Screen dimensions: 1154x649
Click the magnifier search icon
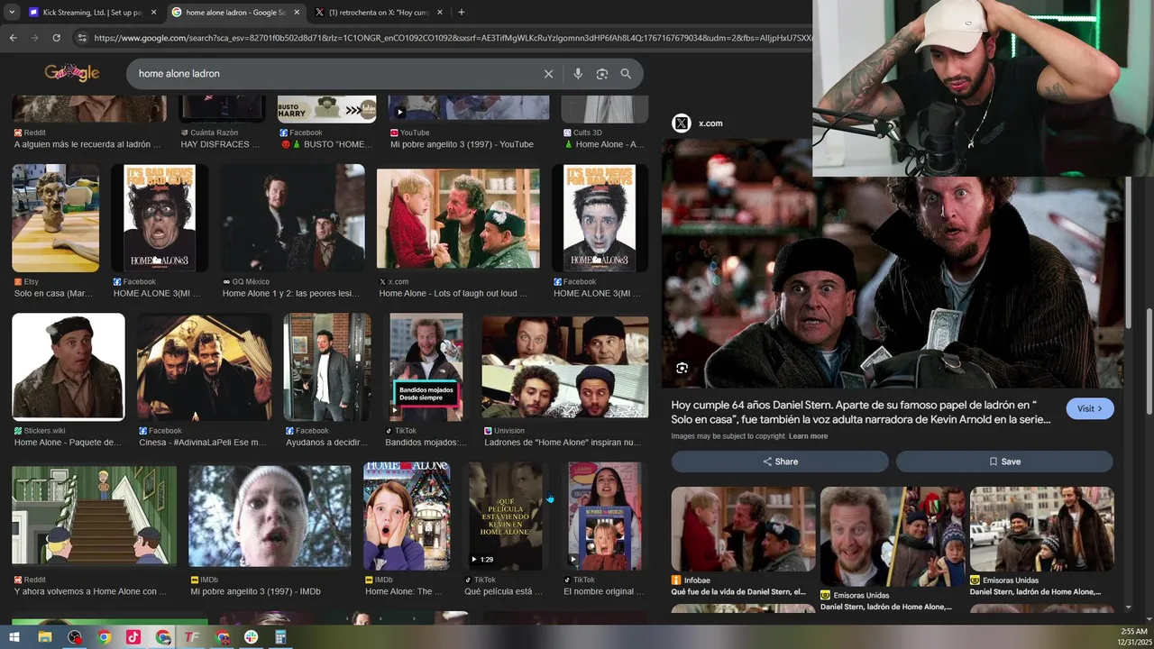pyautogui.click(x=626, y=74)
